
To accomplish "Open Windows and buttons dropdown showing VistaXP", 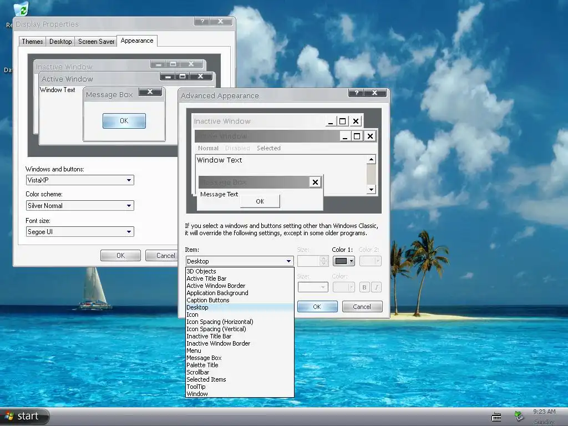I will tap(80, 180).
